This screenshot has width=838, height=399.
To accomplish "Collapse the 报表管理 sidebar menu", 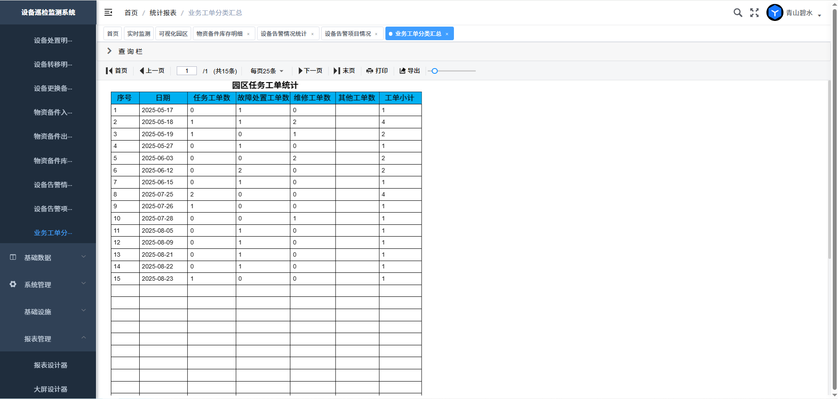I will (48, 339).
